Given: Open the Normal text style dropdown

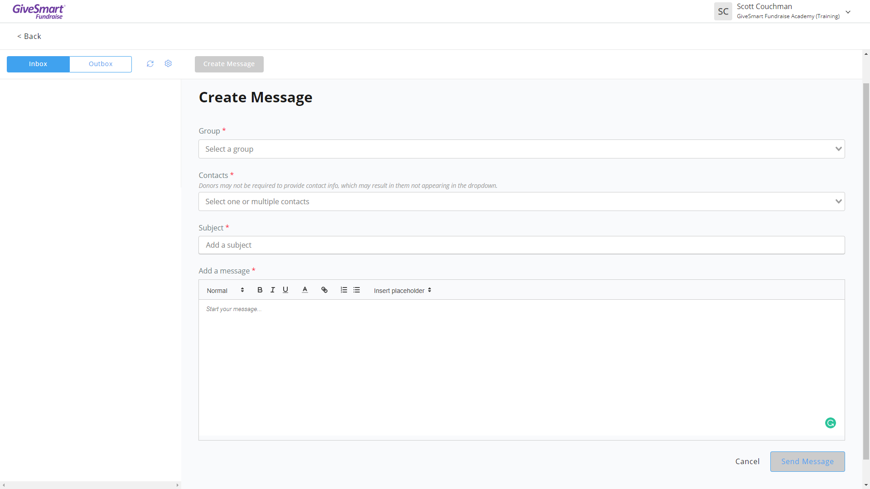Looking at the screenshot, I should tap(225, 290).
